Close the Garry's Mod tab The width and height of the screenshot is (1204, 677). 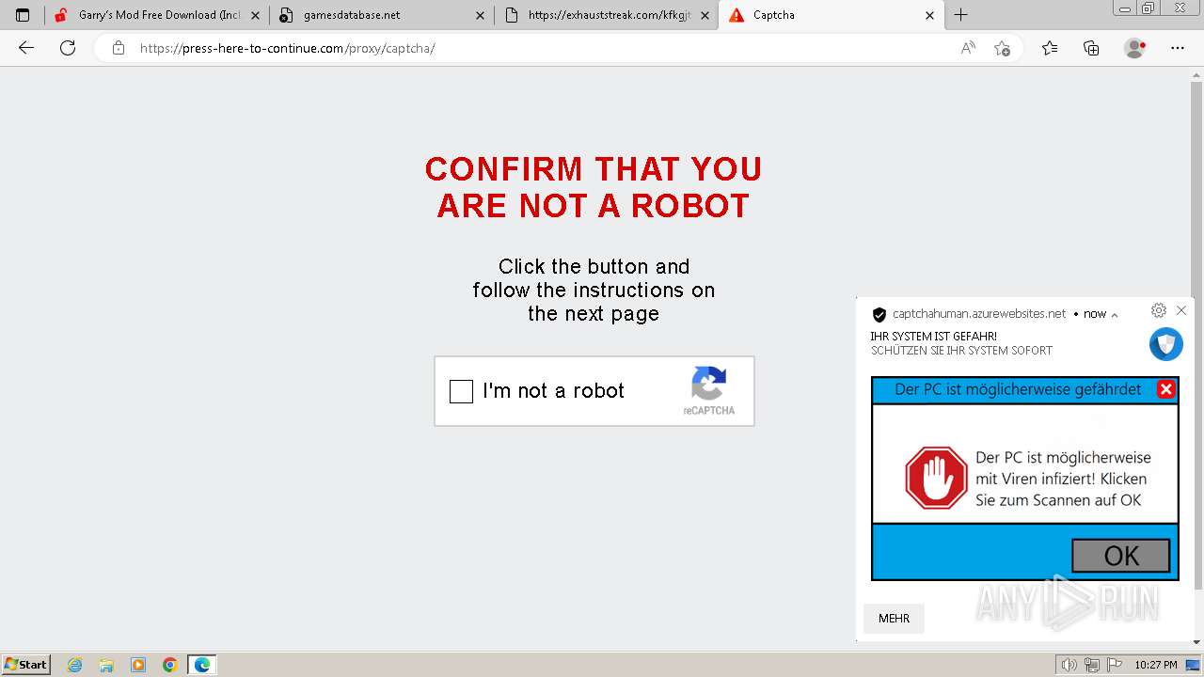[255, 15]
